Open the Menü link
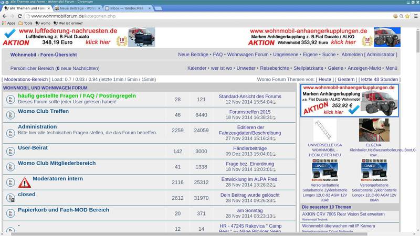Viewport: 420px width, 236px height. coord(391,68)
